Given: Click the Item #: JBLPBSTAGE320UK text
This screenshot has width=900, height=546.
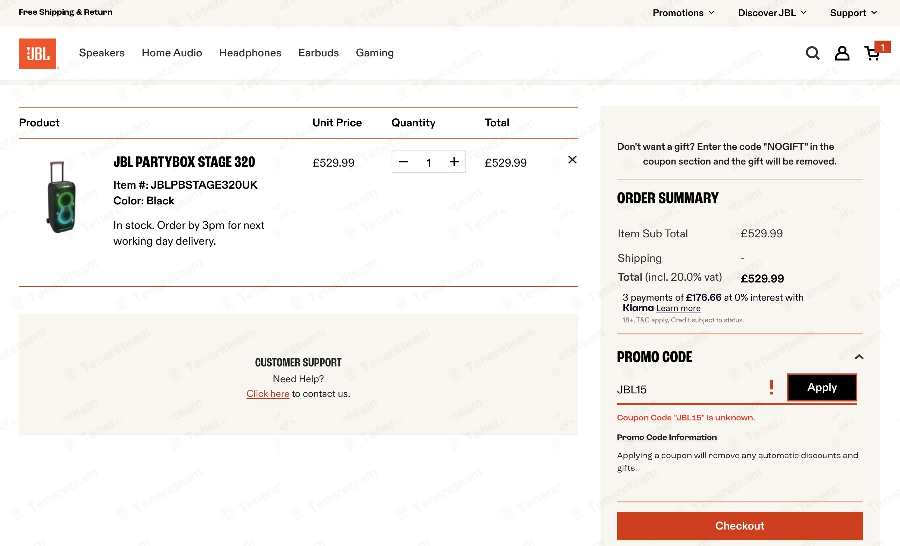Looking at the screenshot, I should tap(185, 185).
